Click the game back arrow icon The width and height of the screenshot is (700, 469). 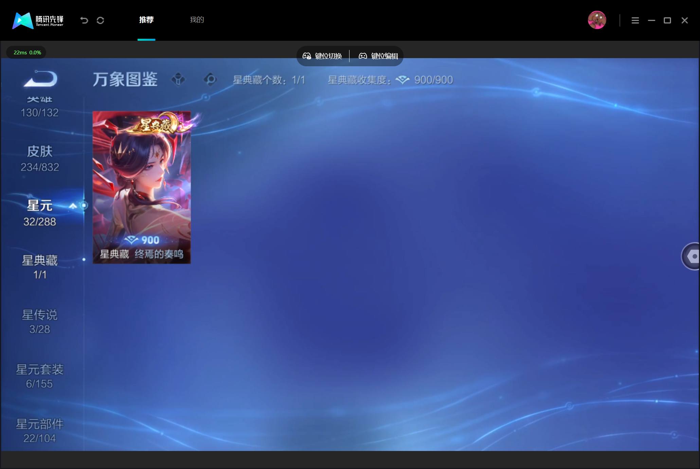pos(40,79)
